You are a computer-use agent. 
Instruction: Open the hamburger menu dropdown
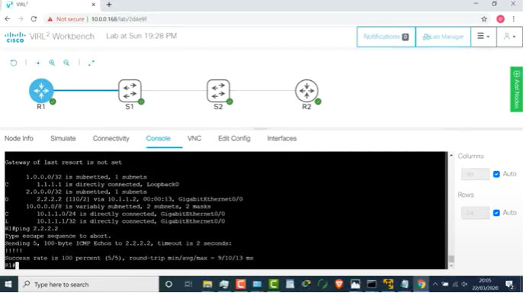tap(483, 36)
